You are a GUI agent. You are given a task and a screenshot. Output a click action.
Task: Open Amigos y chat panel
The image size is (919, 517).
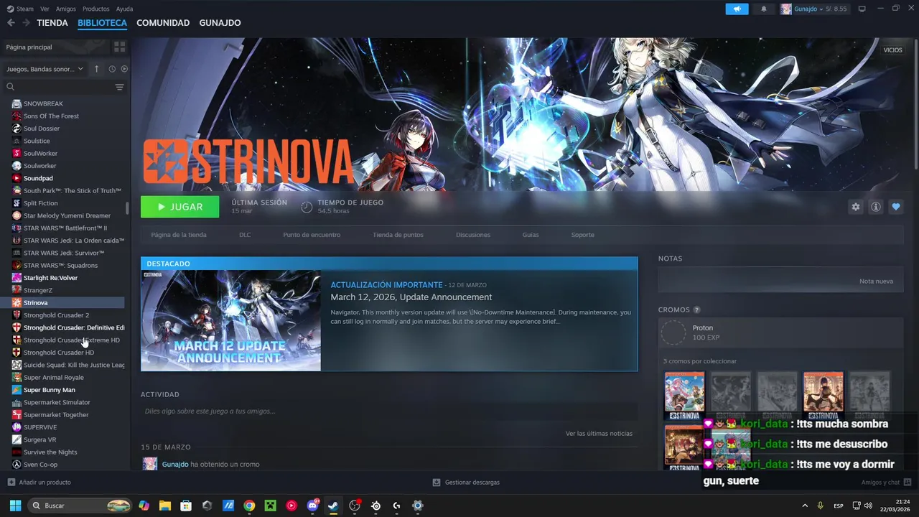click(886, 483)
